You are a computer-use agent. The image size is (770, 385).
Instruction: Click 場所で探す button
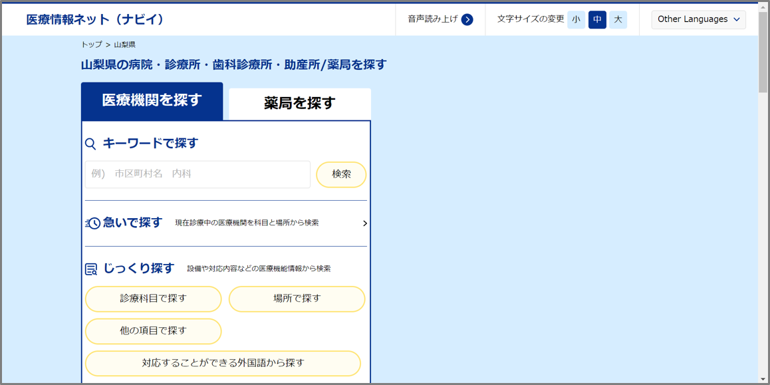[x=297, y=299]
